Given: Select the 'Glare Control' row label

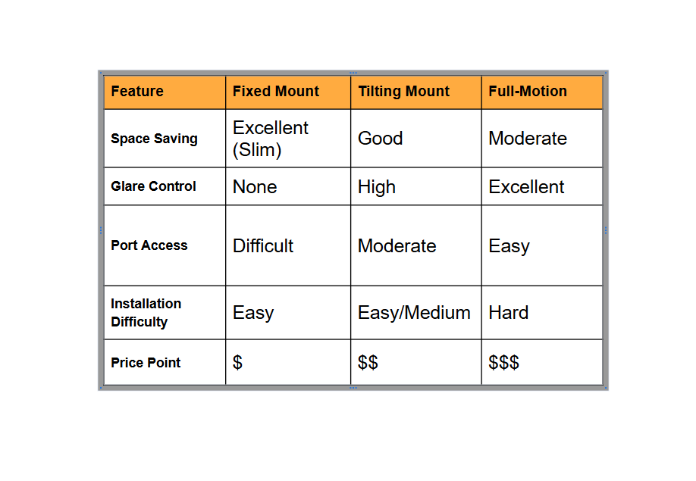Looking at the screenshot, I should (165, 186).
